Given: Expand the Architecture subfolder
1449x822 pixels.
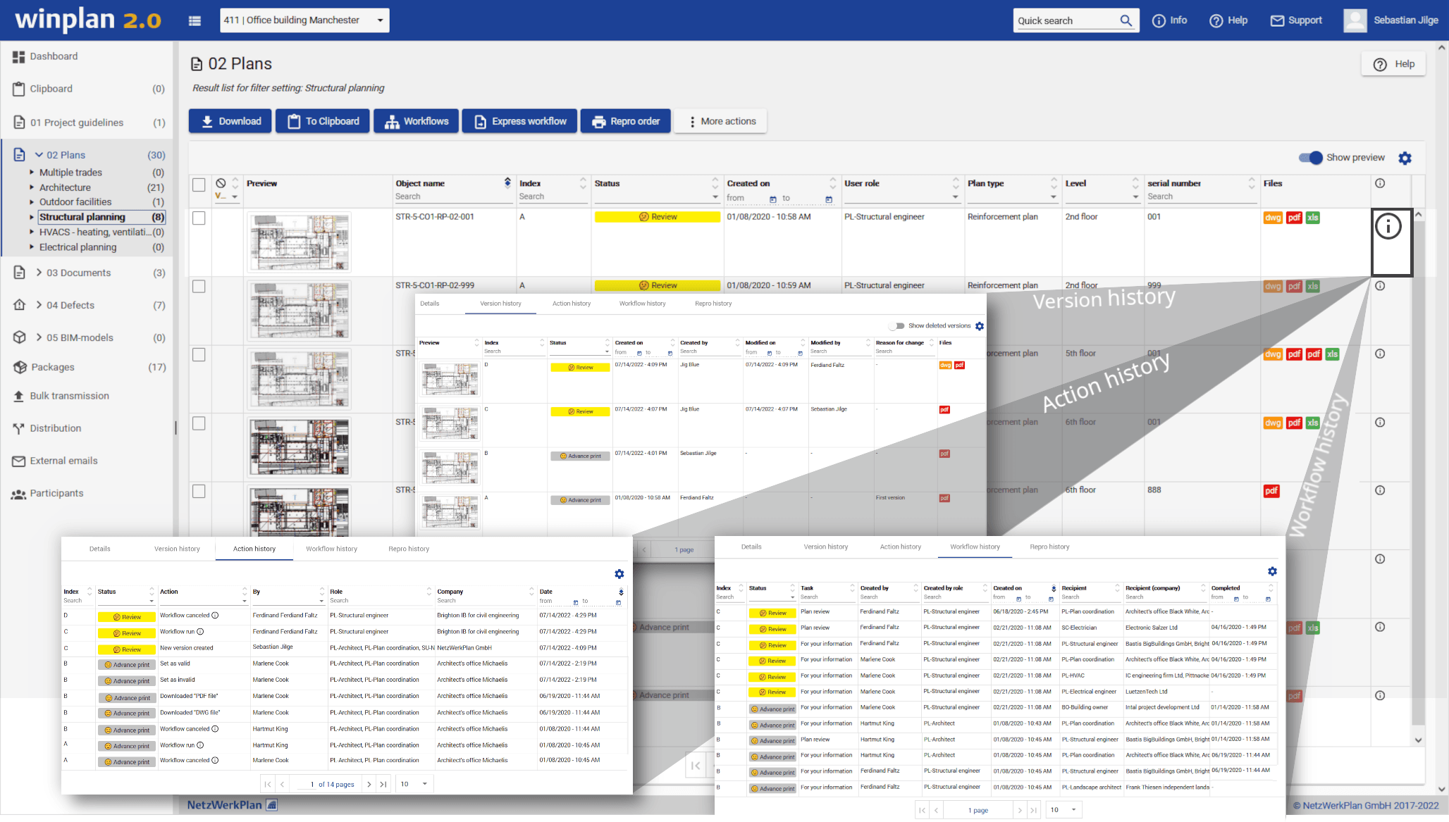Looking at the screenshot, I should tap(32, 187).
